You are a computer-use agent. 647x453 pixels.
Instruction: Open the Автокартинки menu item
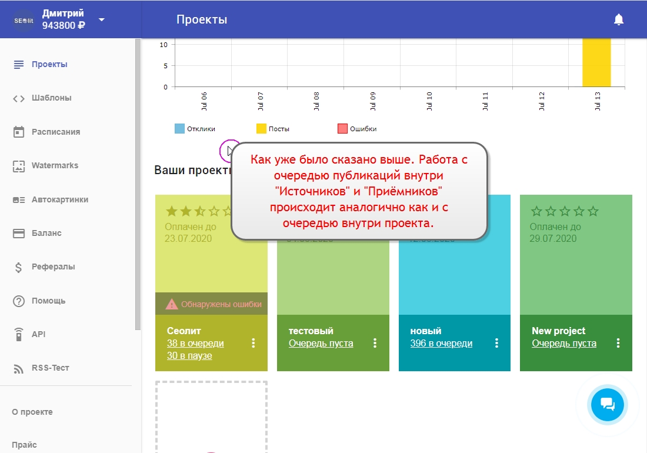(x=59, y=199)
